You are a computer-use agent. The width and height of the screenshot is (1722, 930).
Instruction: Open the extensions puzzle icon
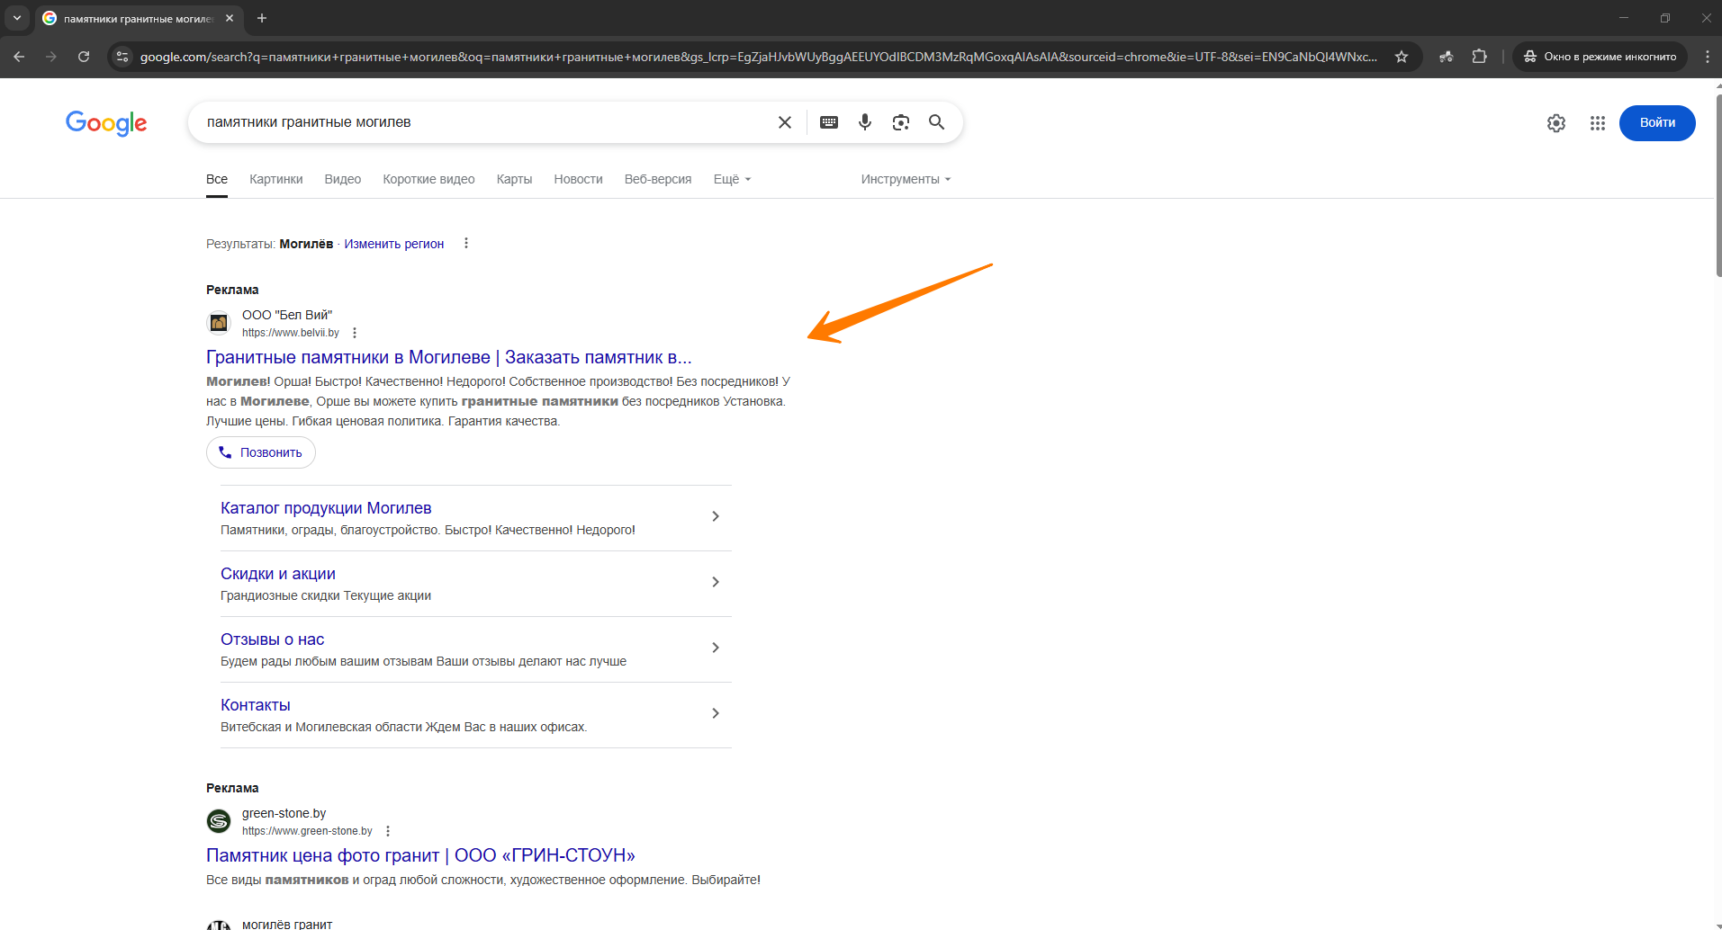(1479, 57)
